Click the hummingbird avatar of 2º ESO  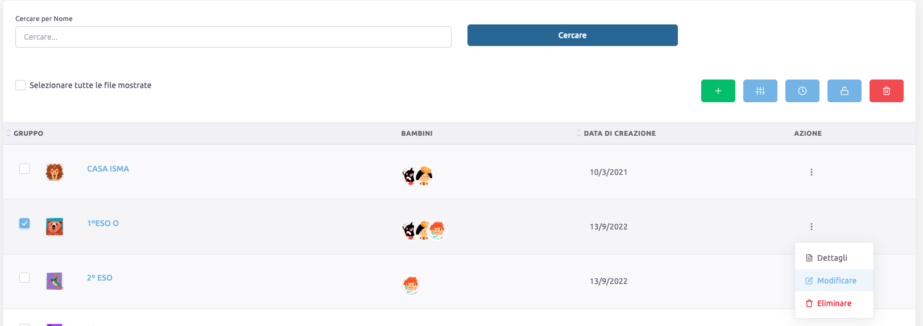(x=55, y=281)
